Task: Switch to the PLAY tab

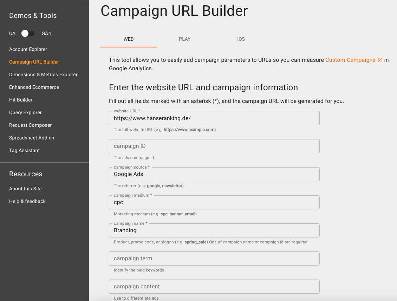Action: pyautogui.click(x=184, y=39)
